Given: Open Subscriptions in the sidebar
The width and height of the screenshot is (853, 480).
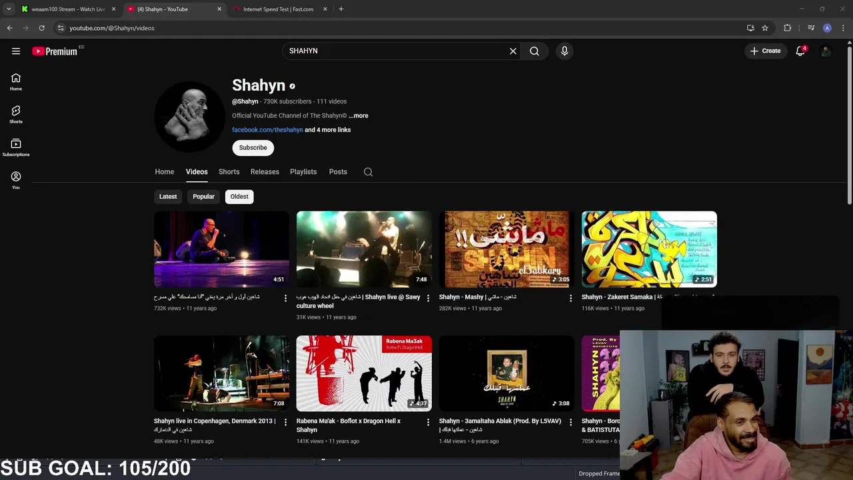Looking at the screenshot, I should (x=16, y=147).
